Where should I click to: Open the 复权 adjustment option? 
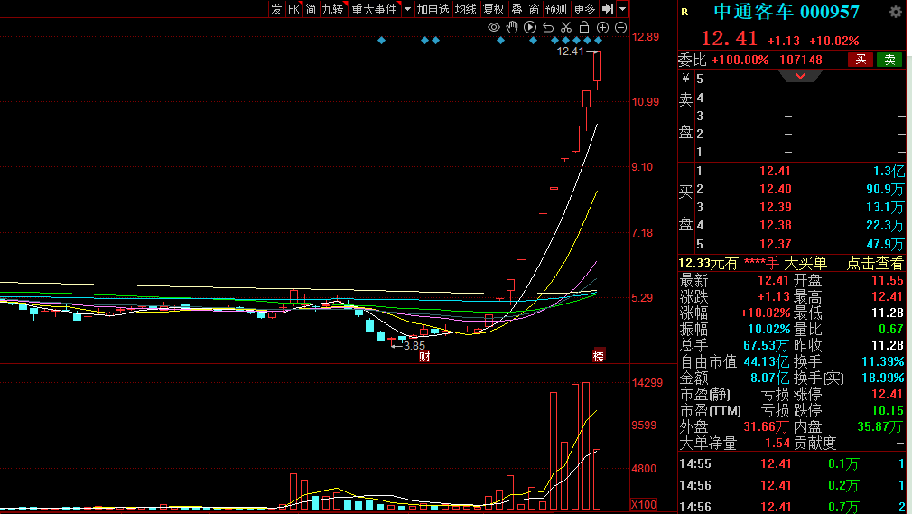click(x=493, y=9)
